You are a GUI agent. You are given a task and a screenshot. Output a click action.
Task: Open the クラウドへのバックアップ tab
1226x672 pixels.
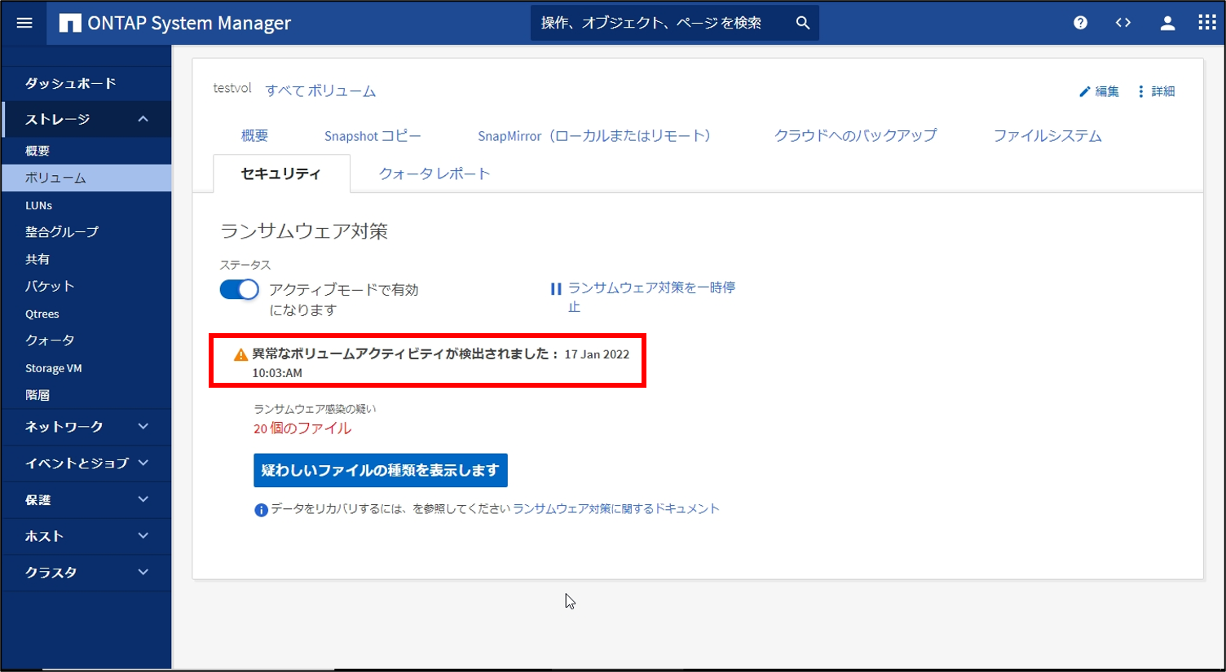click(x=855, y=135)
